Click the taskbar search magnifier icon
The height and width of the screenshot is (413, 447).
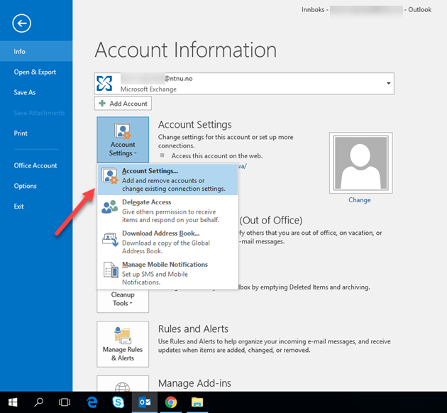click(x=39, y=402)
